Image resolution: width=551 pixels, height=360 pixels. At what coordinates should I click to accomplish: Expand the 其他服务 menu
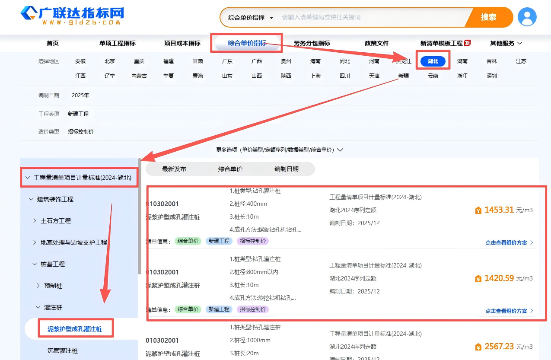506,43
